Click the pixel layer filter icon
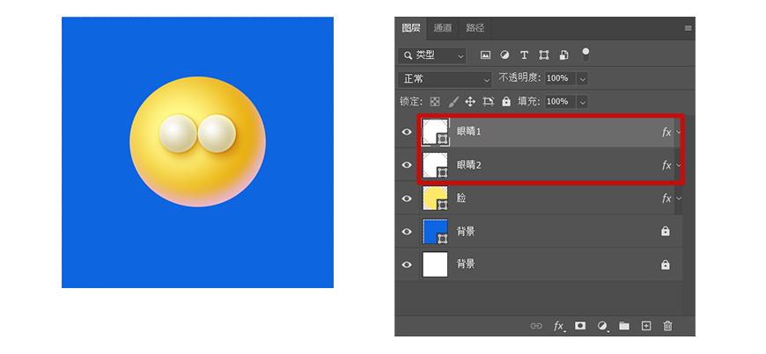The height and width of the screenshot is (354, 766). coord(485,54)
